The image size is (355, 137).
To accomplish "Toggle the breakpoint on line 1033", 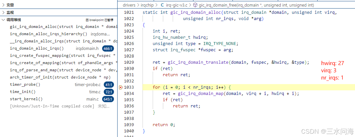I will coord(121,87).
